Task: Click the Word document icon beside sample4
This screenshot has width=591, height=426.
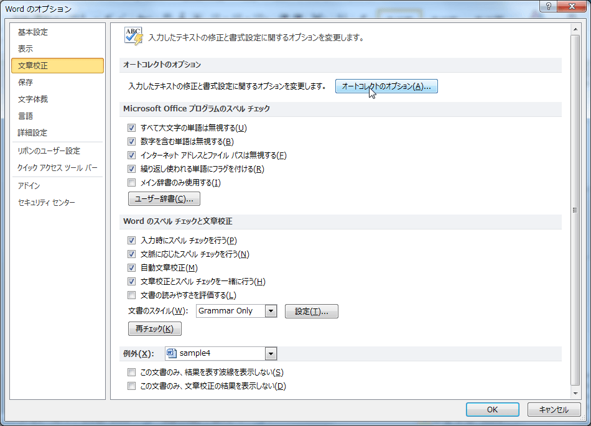Action: coord(172,353)
